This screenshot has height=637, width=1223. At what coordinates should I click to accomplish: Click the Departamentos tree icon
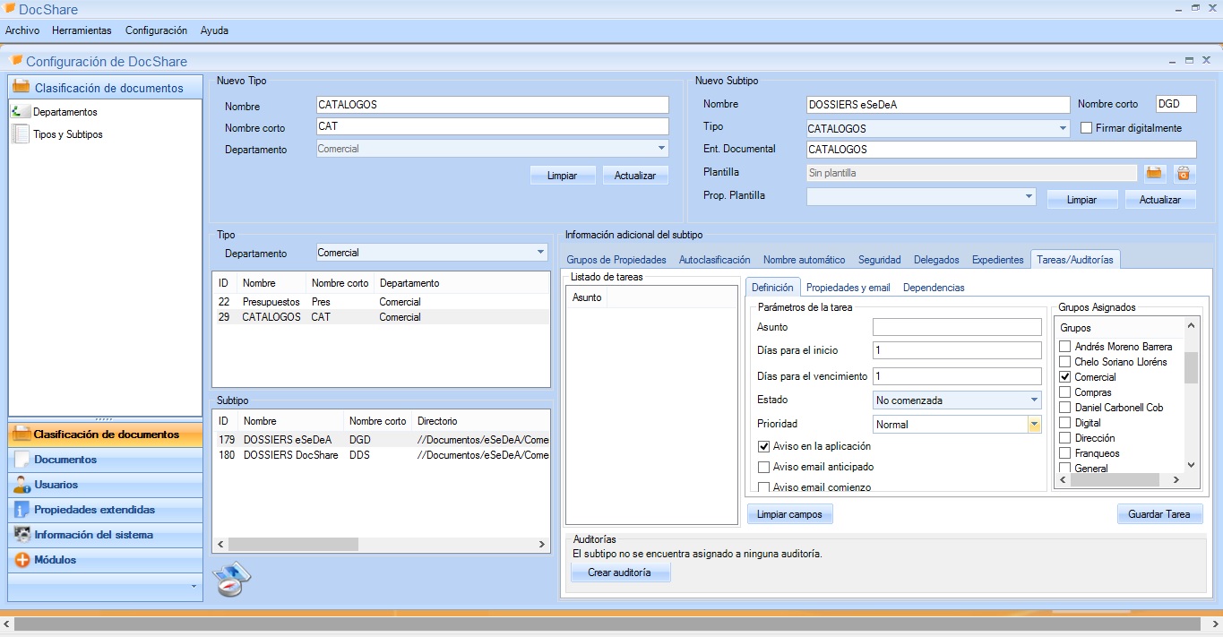(x=20, y=112)
